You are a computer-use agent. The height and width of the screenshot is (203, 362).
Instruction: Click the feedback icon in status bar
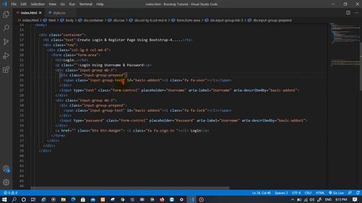pyautogui.click(x=350, y=193)
